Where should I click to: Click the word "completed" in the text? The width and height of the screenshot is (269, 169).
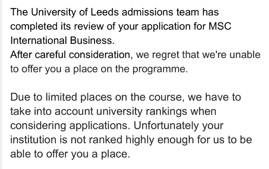click(34, 27)
